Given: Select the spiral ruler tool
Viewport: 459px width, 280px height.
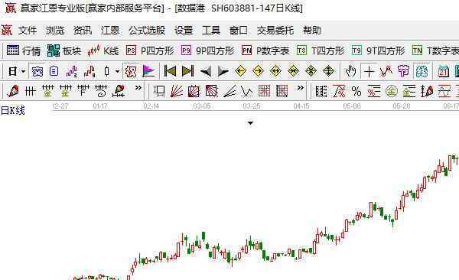Looking at the screenshot, I should pyautogui.click(x=101, y=91).
